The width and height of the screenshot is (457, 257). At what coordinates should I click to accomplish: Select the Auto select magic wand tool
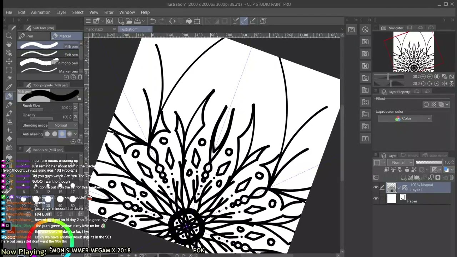coord(9,78)
